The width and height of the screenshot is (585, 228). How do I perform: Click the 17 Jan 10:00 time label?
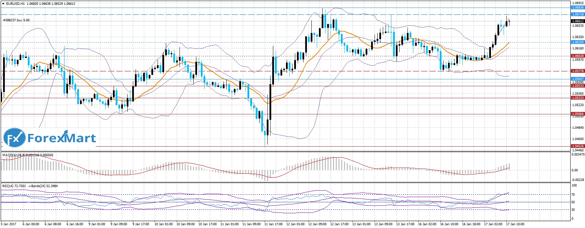(x=514, y=224)
